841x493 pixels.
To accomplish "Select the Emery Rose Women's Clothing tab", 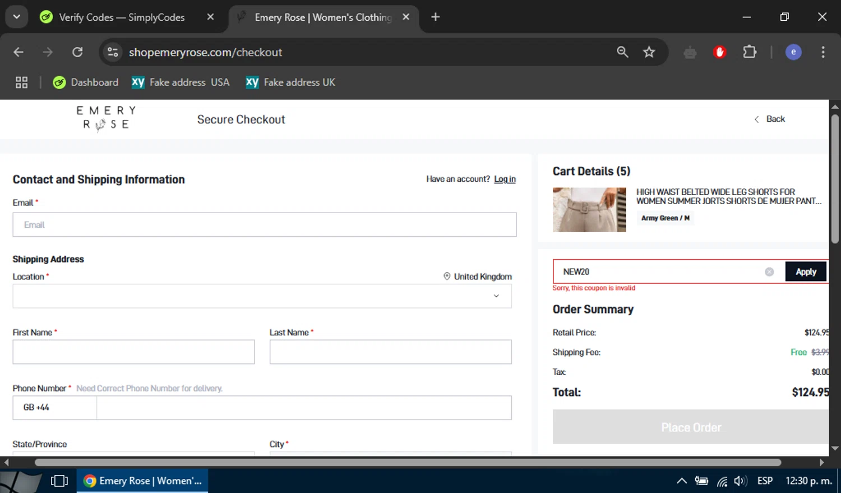I will pyautogui.click(x=323, y=17).
